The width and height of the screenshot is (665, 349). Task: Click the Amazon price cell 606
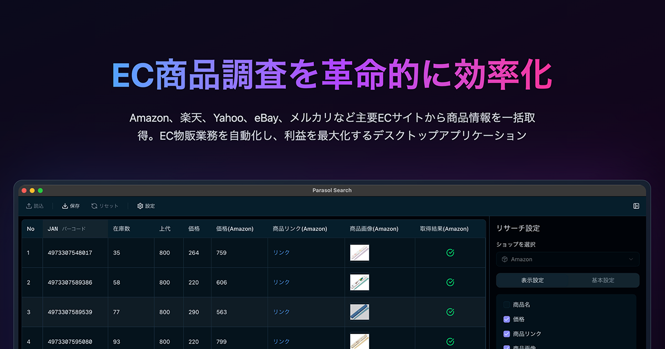pos(239,283)
